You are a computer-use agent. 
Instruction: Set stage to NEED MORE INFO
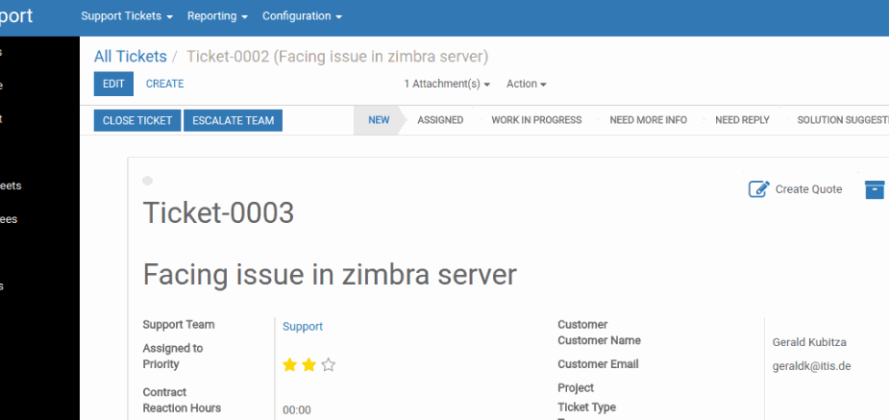click(648, 120)
